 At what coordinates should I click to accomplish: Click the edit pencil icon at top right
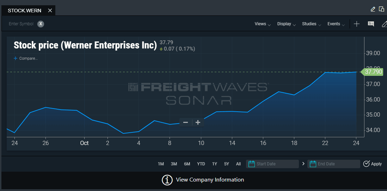[373, 9]
